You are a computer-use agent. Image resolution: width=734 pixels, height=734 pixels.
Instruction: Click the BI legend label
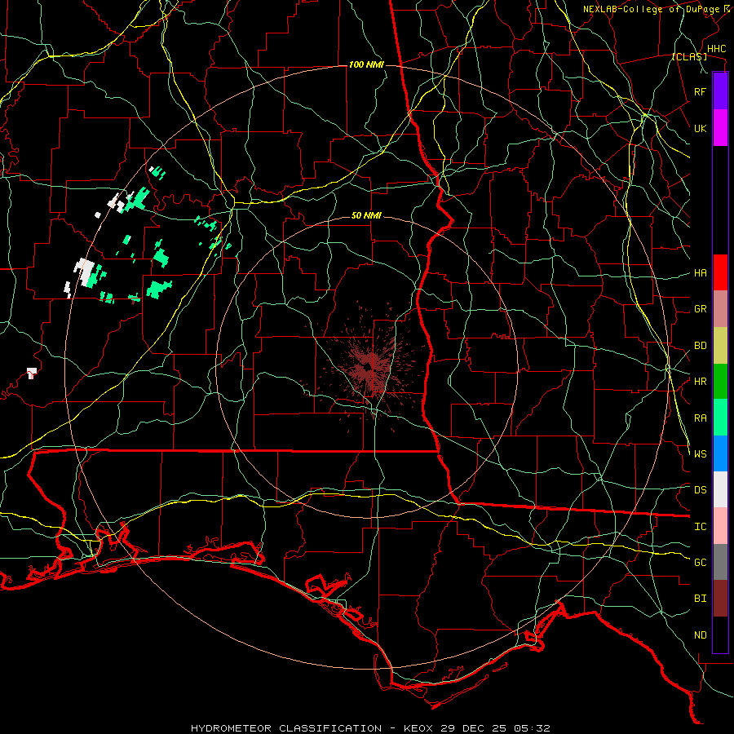click(700, 599)
